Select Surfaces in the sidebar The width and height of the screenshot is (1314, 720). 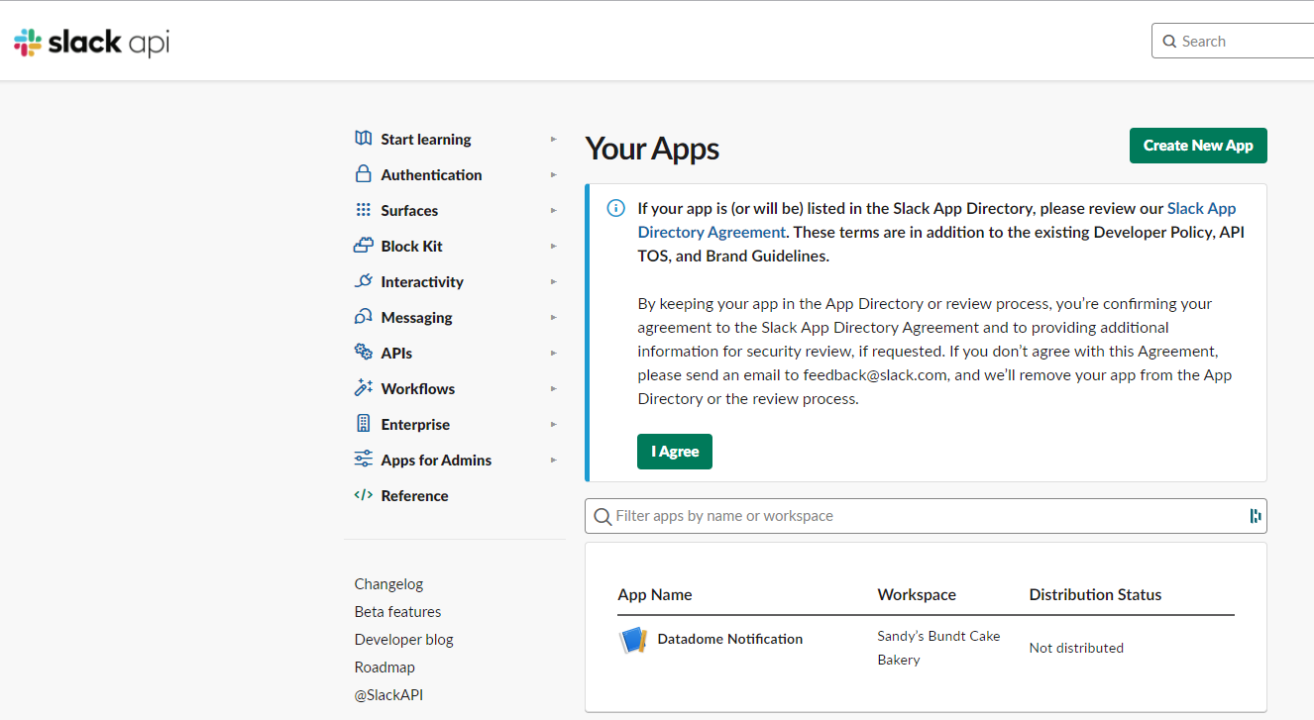[409, 211]
